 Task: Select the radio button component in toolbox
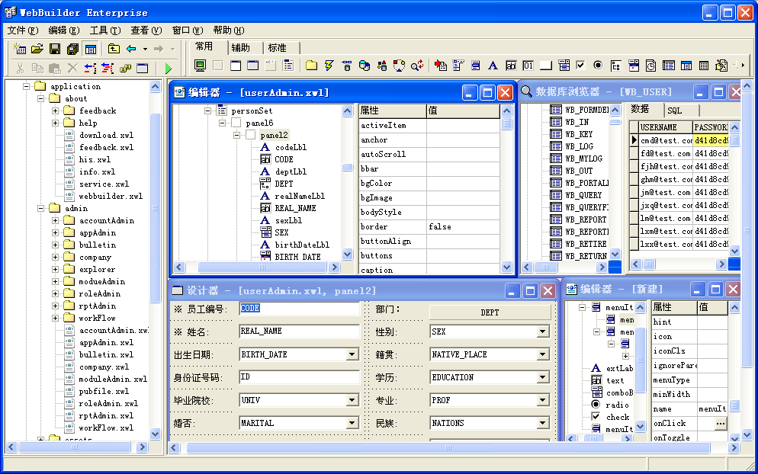pos(598,65)
